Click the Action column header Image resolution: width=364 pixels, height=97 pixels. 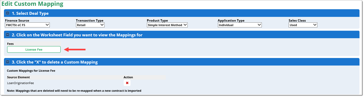coord(128,77)
